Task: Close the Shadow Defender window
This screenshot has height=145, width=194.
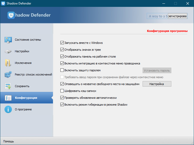Action: click(x=188, y=3)
